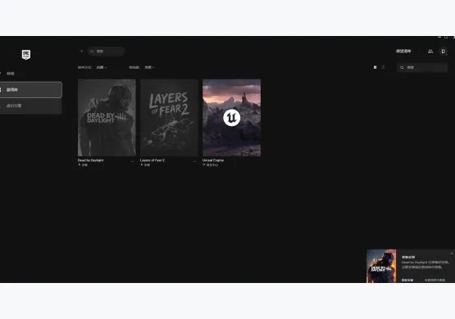Click the top search field next to back arrow
This screenshot has width=455, height=319.
pyautogui.click(x=107, y=52)
